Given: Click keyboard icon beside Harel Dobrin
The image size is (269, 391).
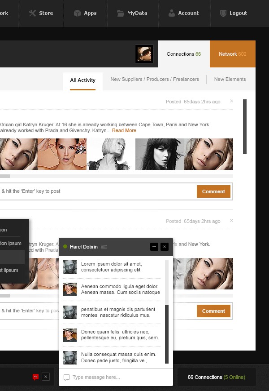Looking at the screenshot, I should click(104, 247).
